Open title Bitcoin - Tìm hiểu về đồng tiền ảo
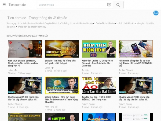The height and width of the screenshot is (121, 161). point(60,62)
